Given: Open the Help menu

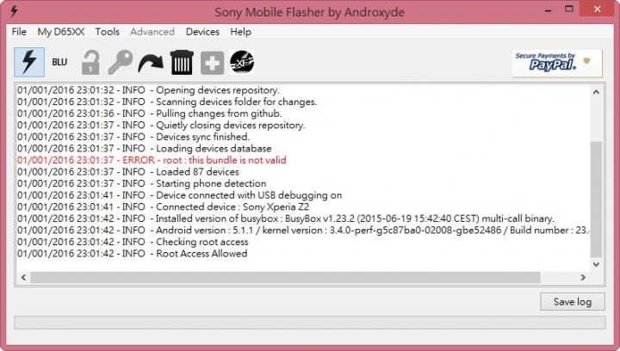Looking at the screenshot, I should (x=240, y=32).
